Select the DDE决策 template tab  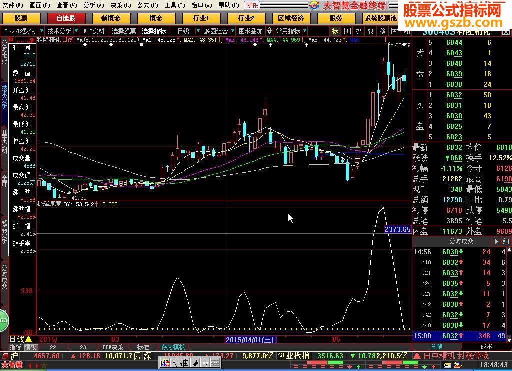[113, 347]
